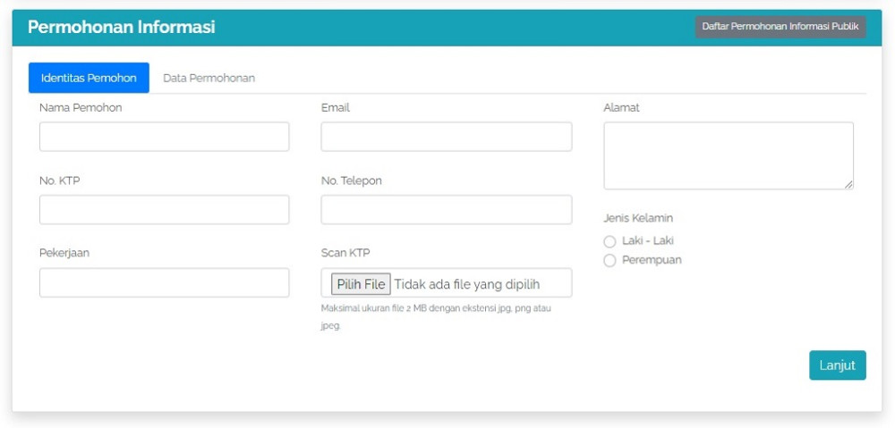Image resolution: width=895 pixels, height=428 pixels.
Task: Select the Laki - Laki radio button
Action: pos(609,241)
